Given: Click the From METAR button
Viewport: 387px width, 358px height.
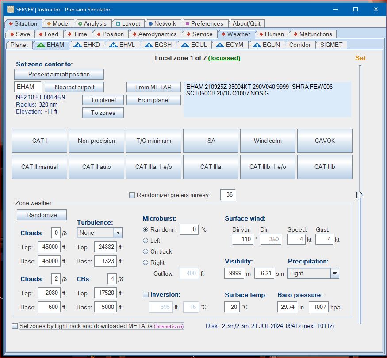Looking at the screenshot, I should [x=153, y=87].
